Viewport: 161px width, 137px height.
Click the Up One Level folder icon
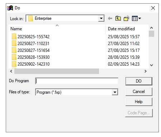(x=118, y=18)
